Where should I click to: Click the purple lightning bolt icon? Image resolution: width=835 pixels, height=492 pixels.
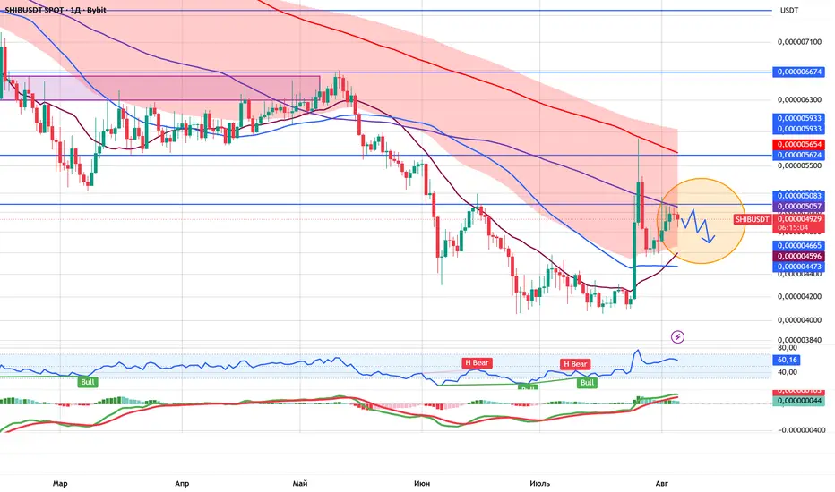[677, 336]
